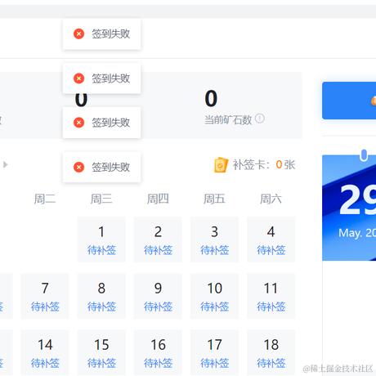
Task: Click the 周五 weekday header
Action: pos(214,199)
